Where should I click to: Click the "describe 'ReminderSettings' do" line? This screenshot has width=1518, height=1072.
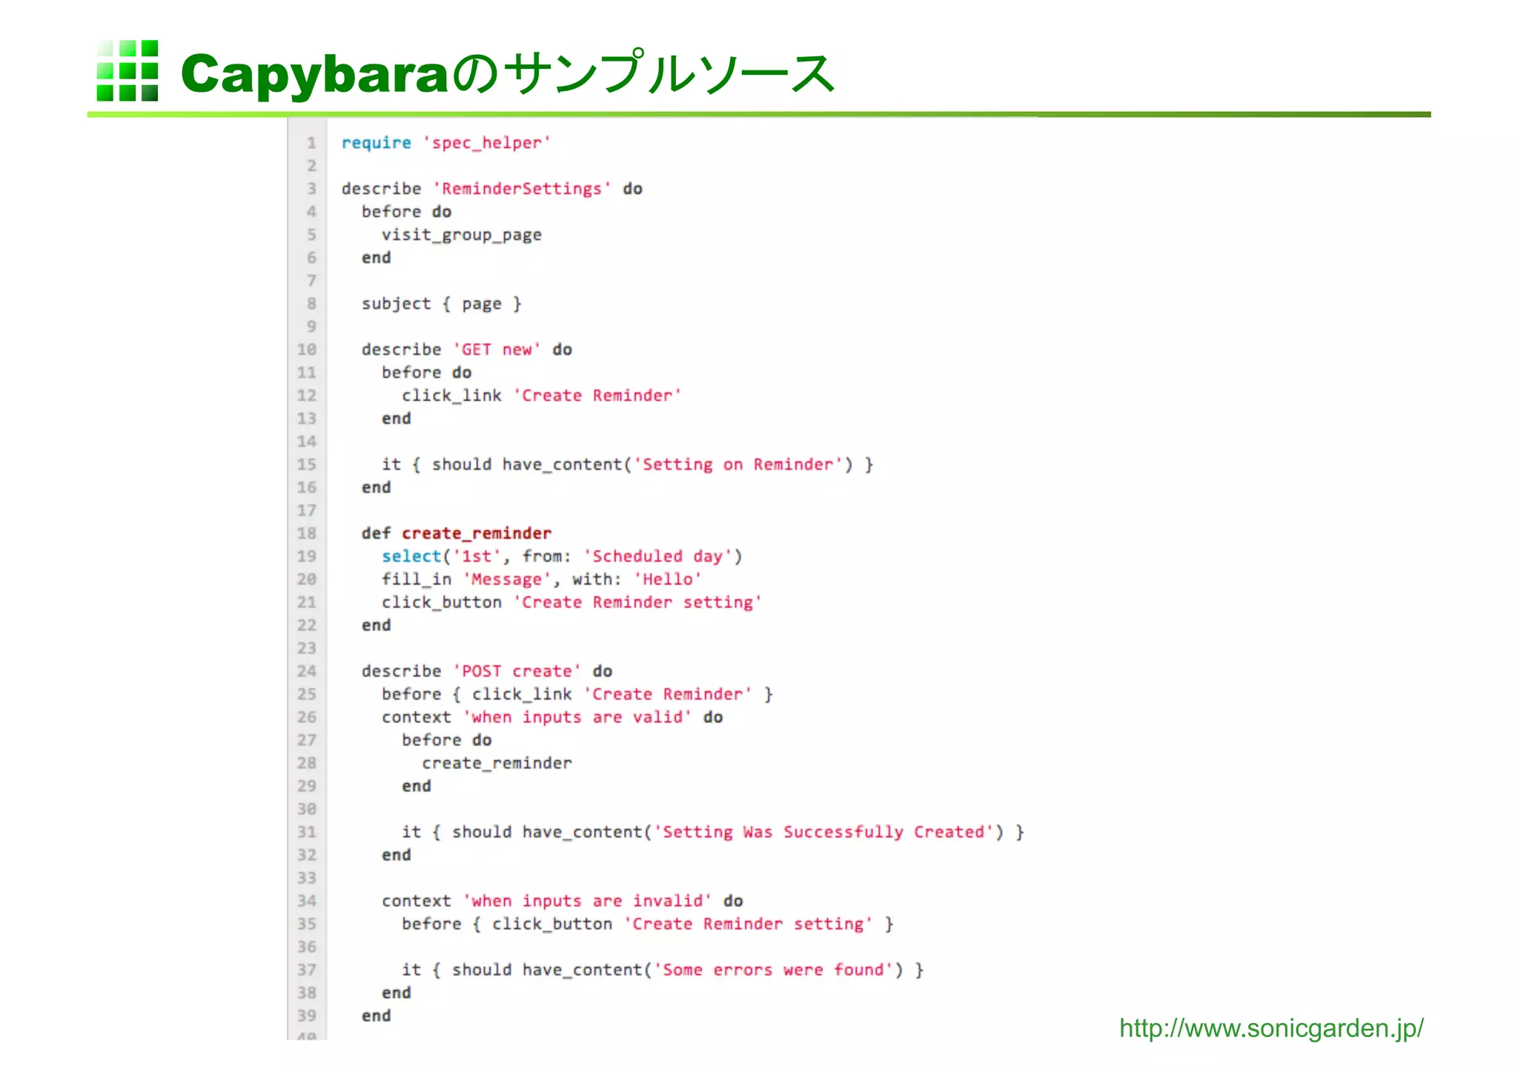(491, 189)
